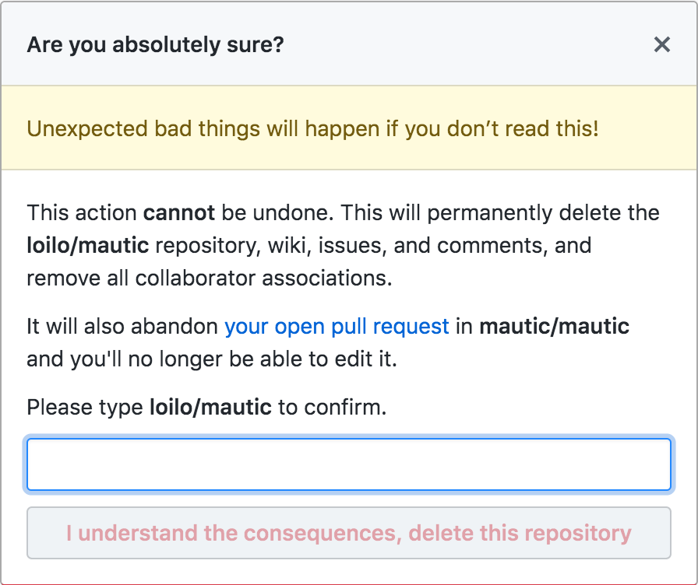Click the delete repository confirmation button
The height and width of the screenshot is (585, 698).
pos(348,533)
